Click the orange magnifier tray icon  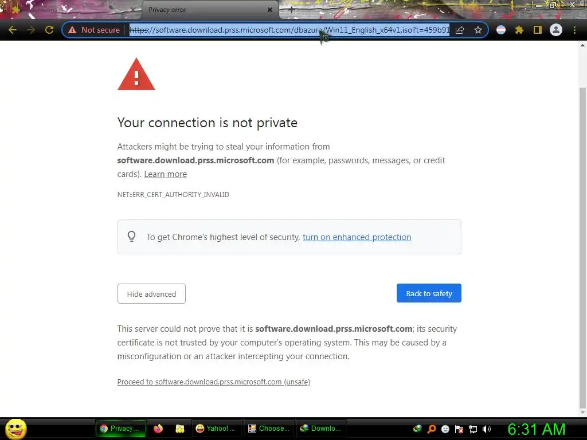pyautogui.click(x=432, y=429)
